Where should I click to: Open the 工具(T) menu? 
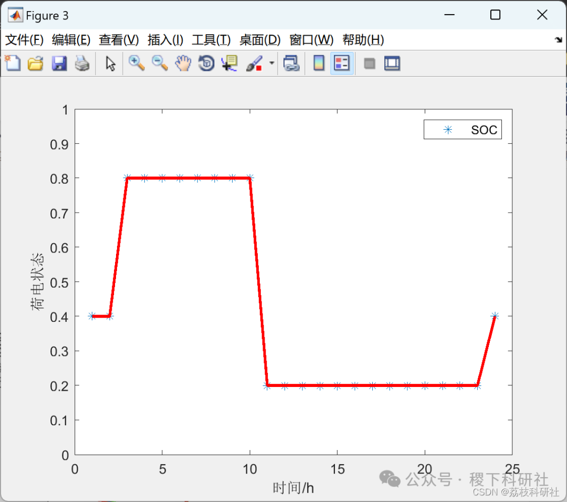pos(211,40)
